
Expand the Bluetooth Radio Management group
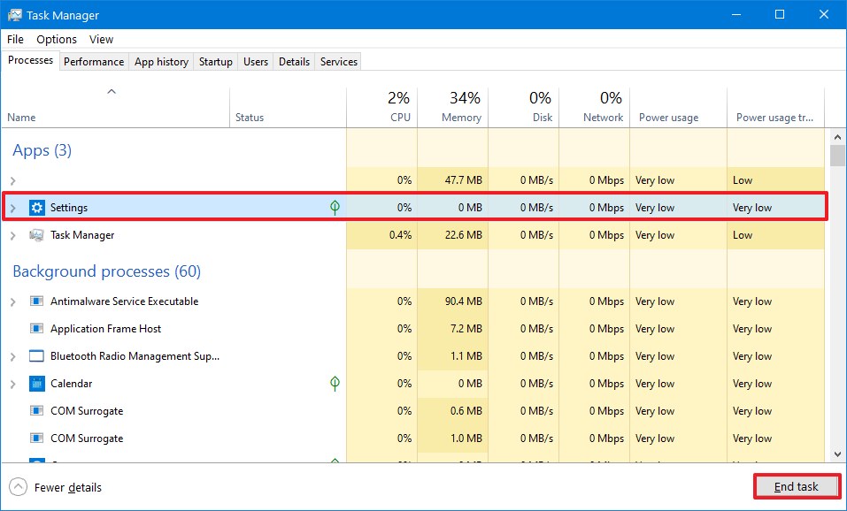coord(13,356)
